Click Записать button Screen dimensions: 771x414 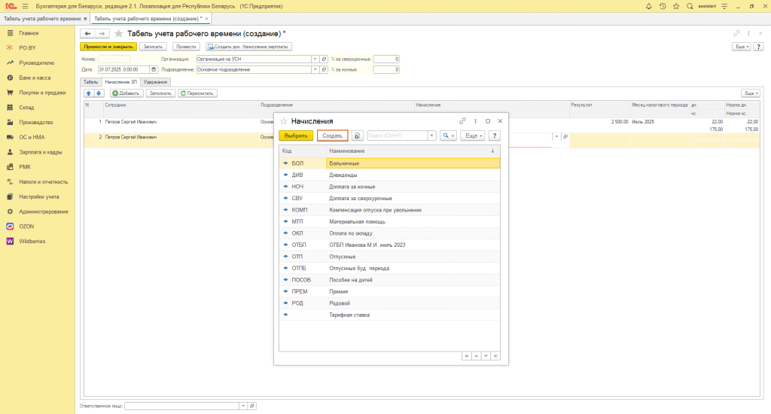153,47
